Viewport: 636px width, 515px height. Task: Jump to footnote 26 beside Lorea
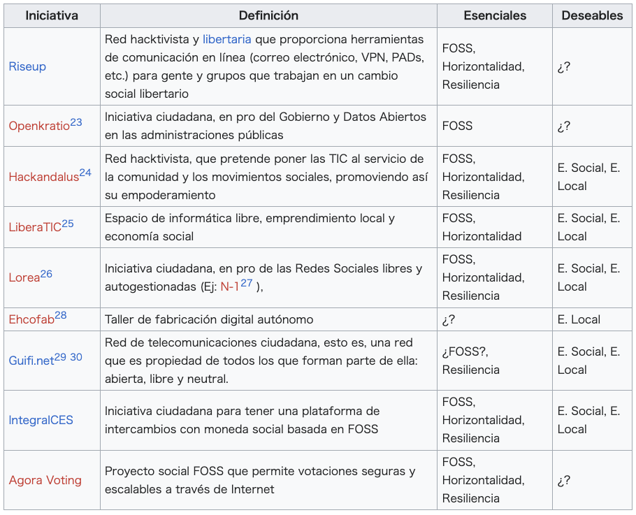pyautogui.click(x=46, y=274)
